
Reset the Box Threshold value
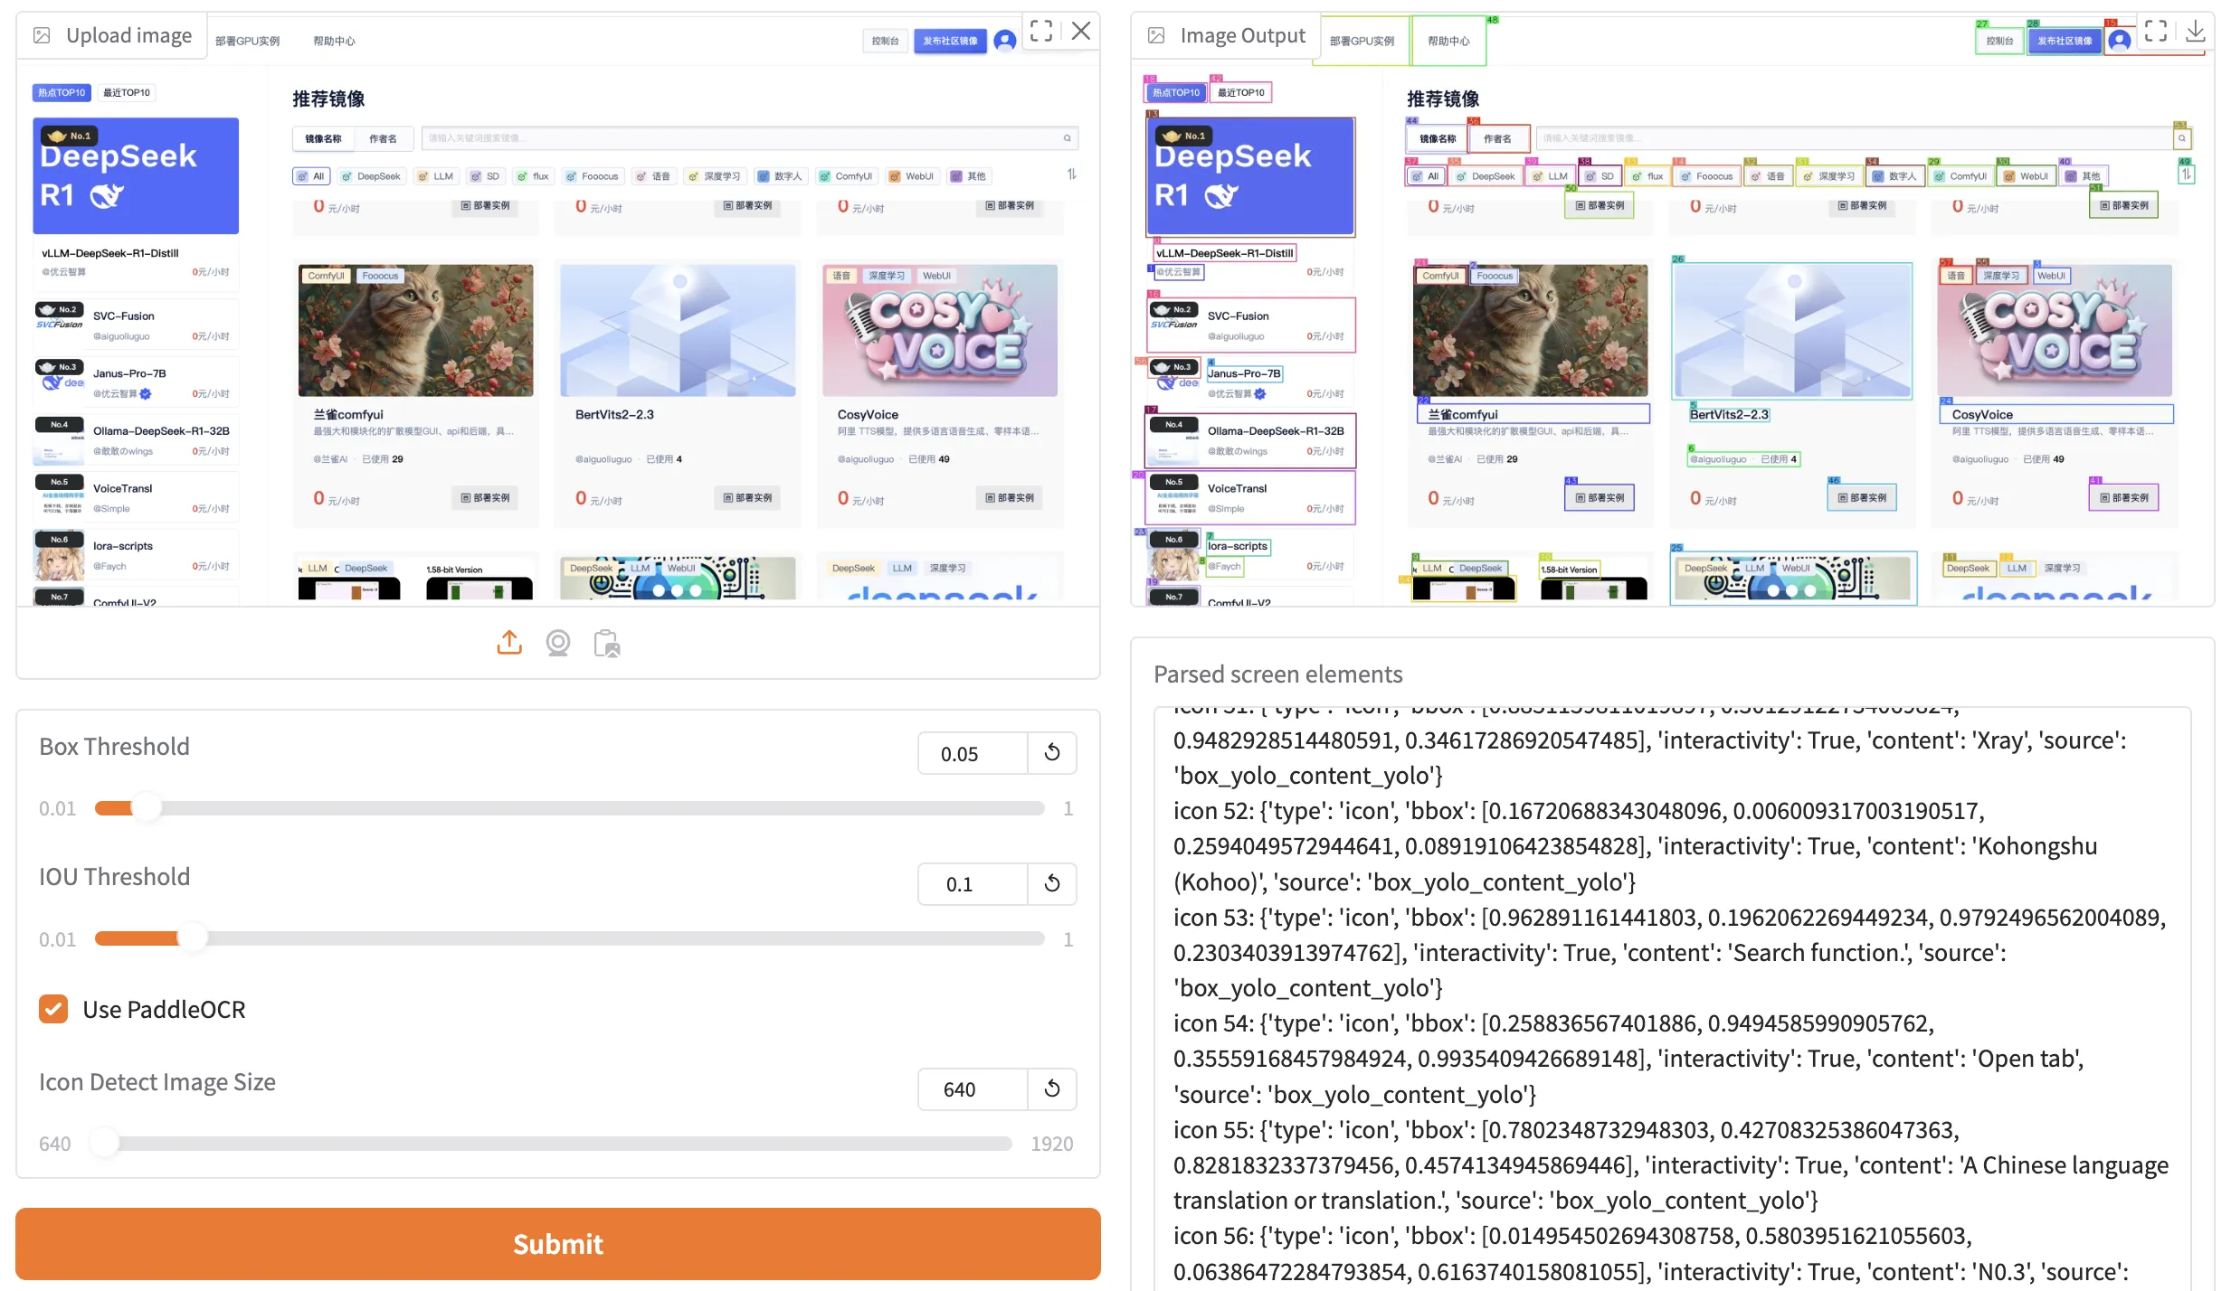(x=1052, y=753)
